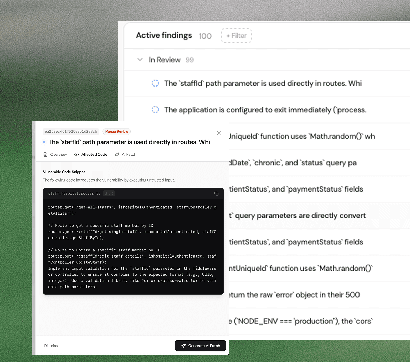Open the chronic and status query finding

click(320, 163)
